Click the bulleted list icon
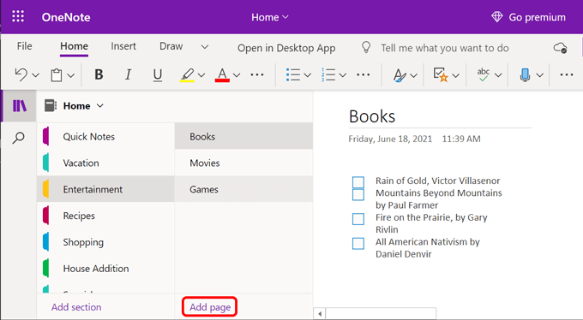The height and width of the screenshot is (320, 583). (293, 74)
